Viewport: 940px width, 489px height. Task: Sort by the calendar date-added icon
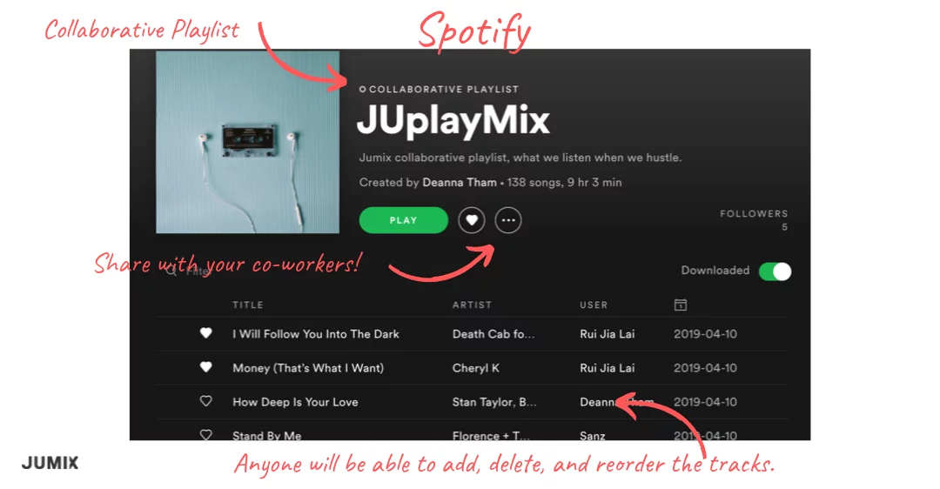pos(681,305)
